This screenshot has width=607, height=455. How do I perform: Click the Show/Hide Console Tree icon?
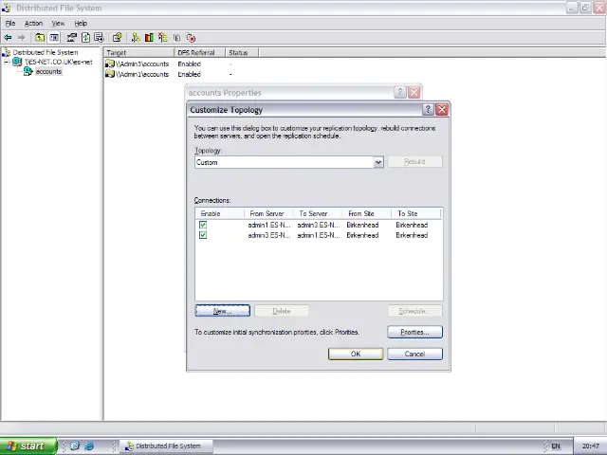click(x=54, y=38)
